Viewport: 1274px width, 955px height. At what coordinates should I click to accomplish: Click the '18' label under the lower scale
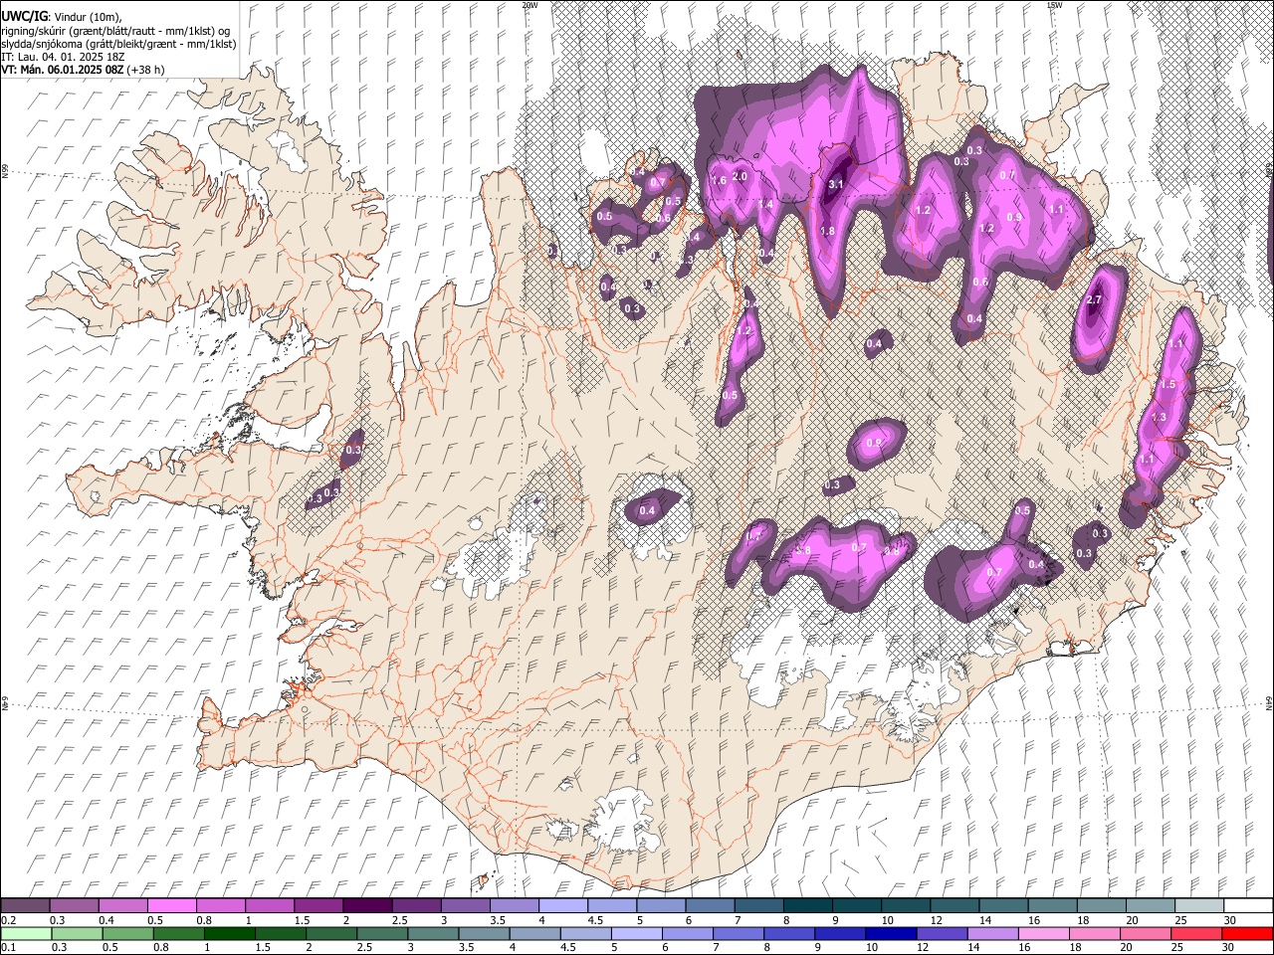click(1074, 947)
